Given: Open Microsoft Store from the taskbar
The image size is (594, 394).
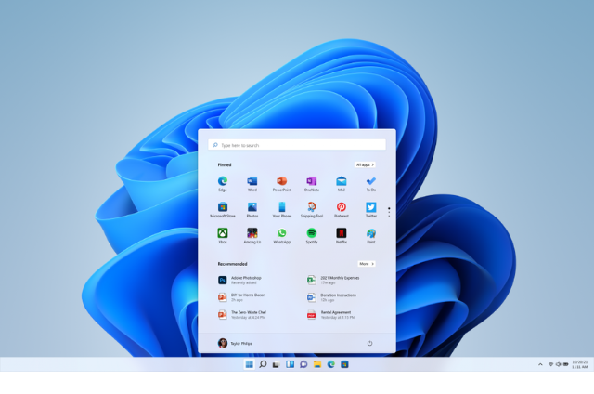Looking at the screenshot, I should [x=344, y=364].
